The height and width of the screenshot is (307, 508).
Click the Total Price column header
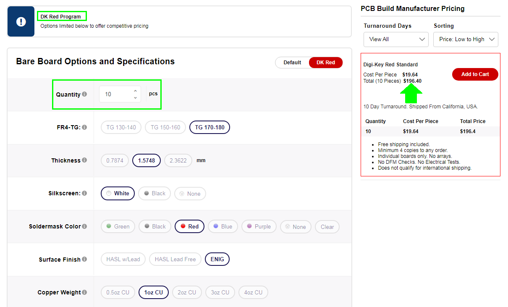[473, 121]
